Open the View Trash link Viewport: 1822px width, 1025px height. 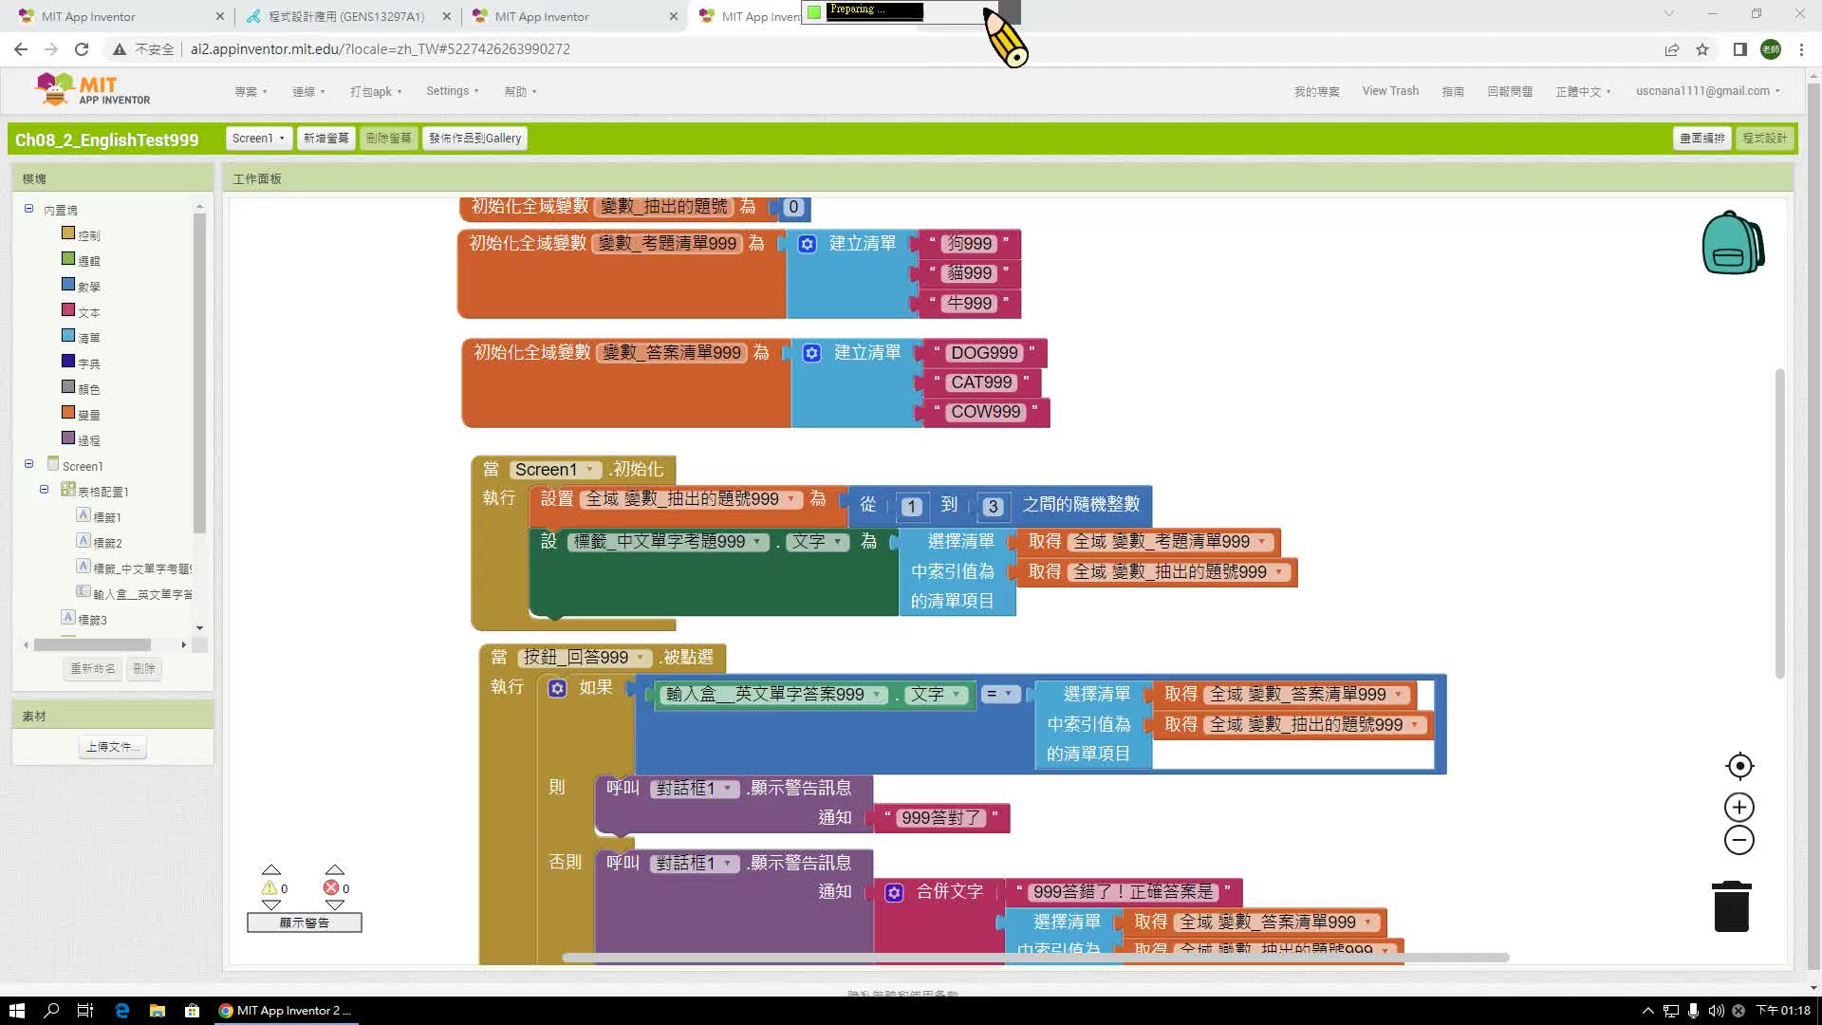pos(1390,91)
